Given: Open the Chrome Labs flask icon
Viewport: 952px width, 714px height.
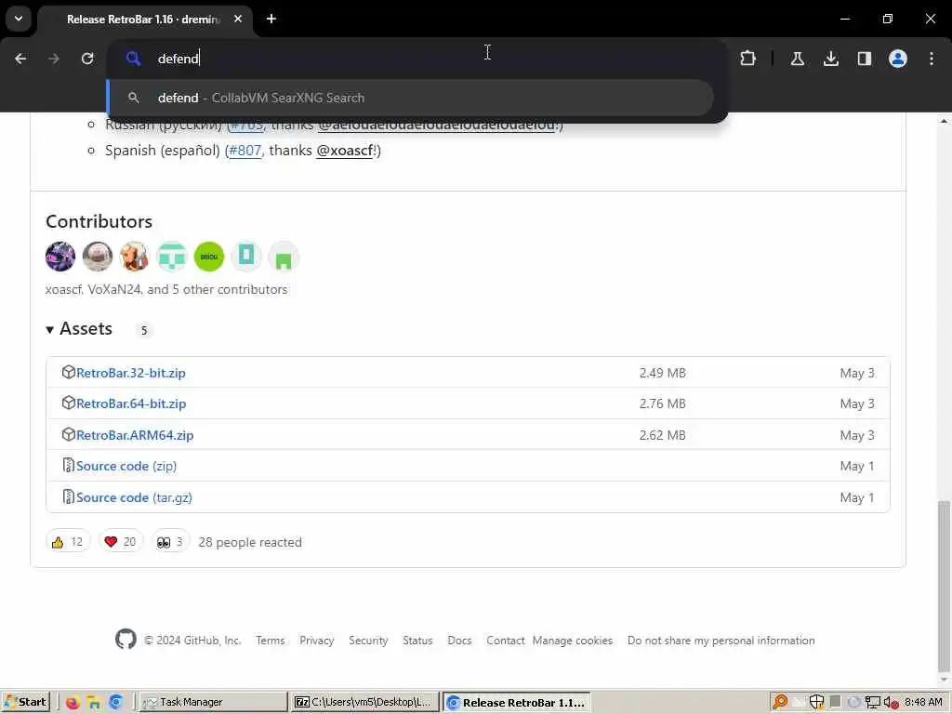Looking at the screenshot, I should tap(797, 59).
